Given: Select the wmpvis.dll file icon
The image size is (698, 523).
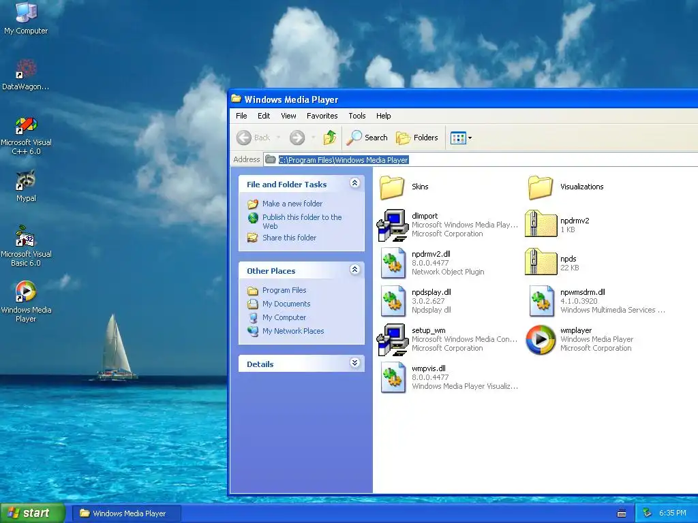Looking at the screenshot, I should click(393, 377).
